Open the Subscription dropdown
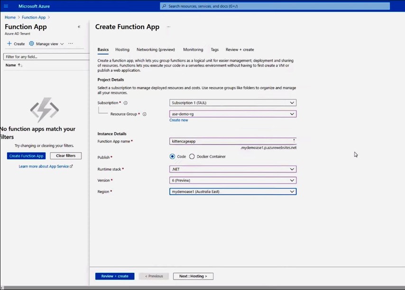 tap(233, 103)
